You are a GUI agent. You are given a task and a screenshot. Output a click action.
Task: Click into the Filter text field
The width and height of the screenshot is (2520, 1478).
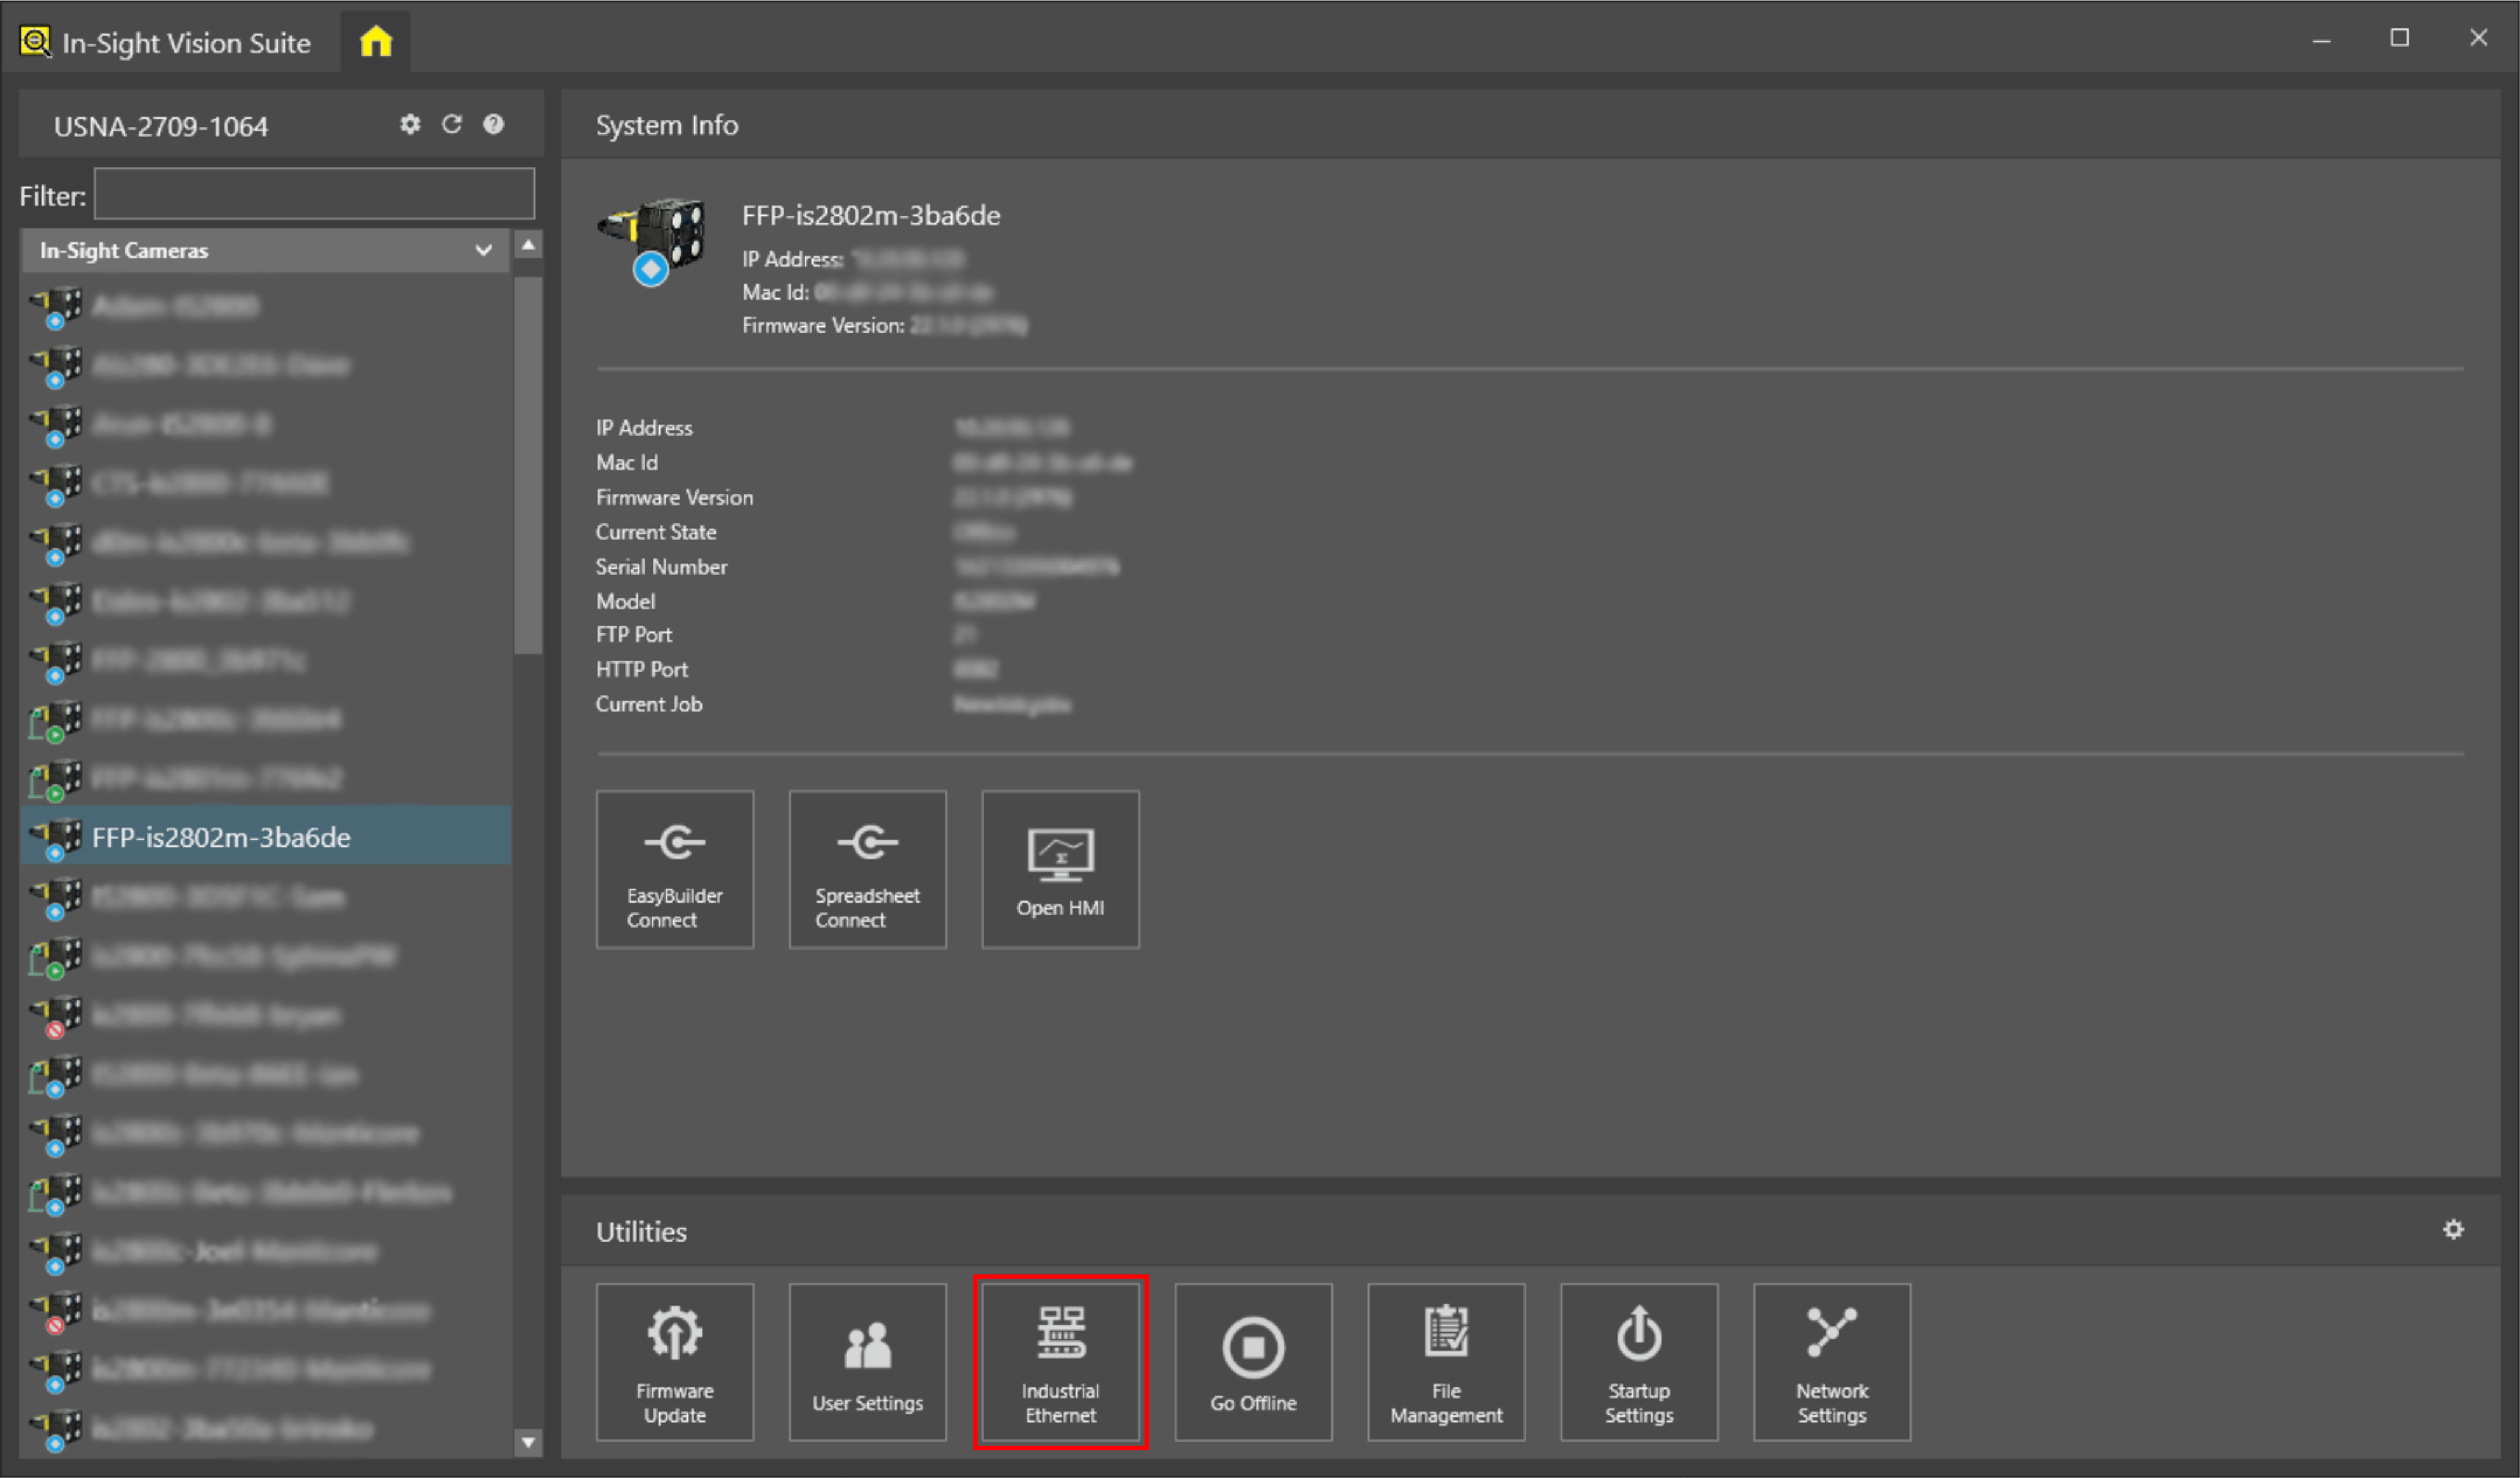click(314, 194)
